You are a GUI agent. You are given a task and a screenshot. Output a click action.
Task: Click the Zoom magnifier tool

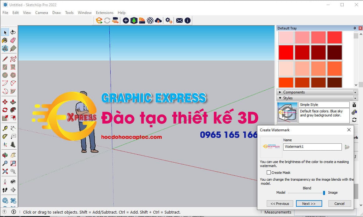click(x=5, y=163)
